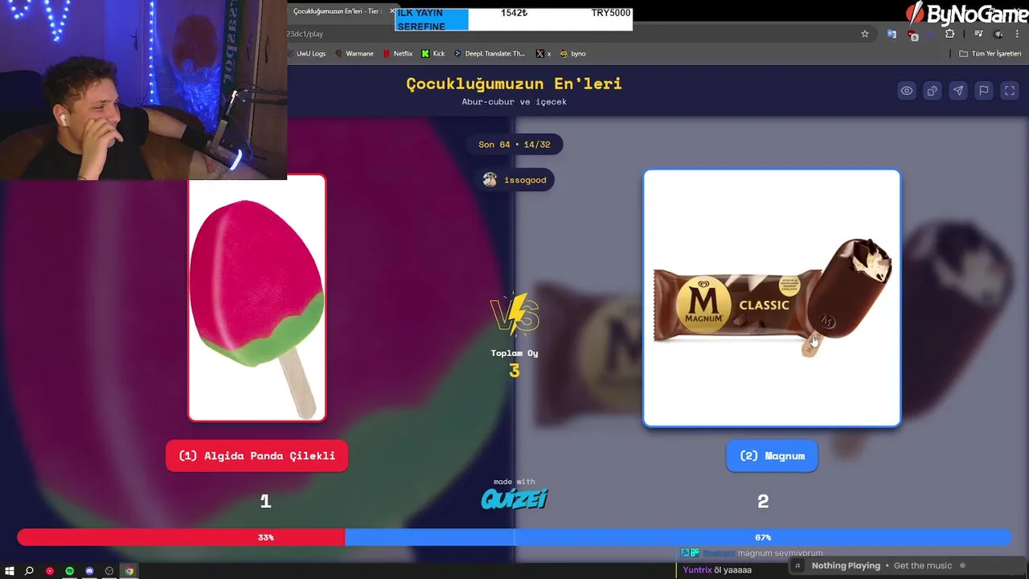Open the Chrome three-dot menu

pos(1017,34)
